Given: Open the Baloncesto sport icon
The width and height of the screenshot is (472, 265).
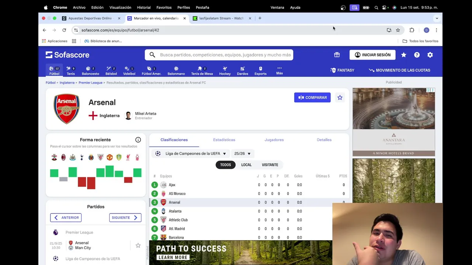Looking at the screenshot, I should tap(90, 71).
